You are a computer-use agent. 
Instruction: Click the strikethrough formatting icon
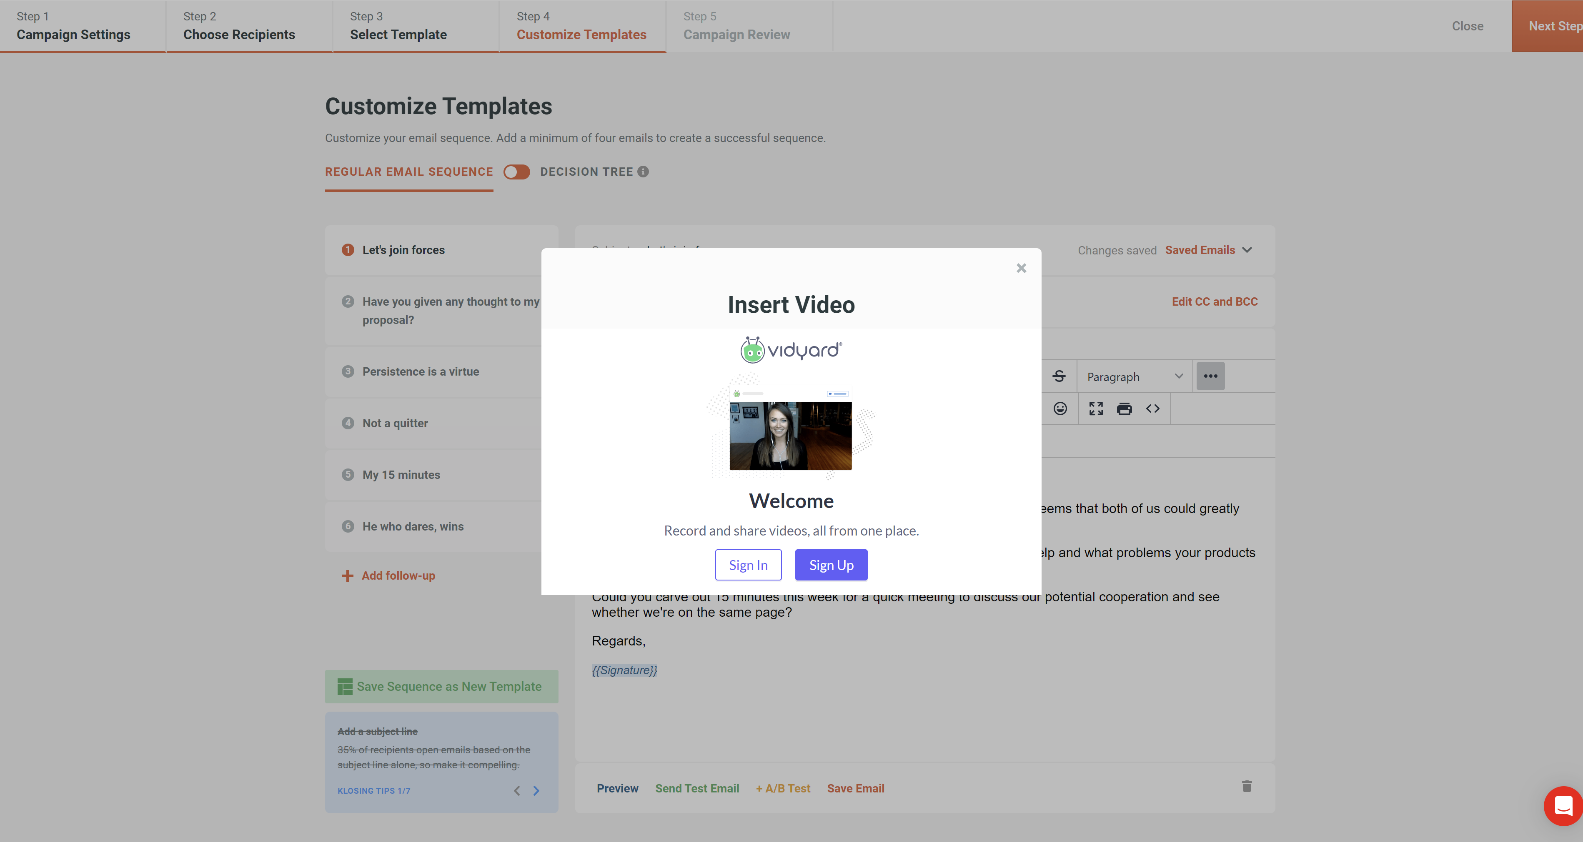click(x=1059, y=376)
